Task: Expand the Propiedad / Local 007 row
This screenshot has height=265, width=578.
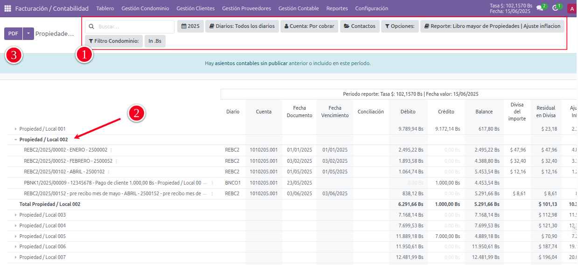Action: (15, 257)
